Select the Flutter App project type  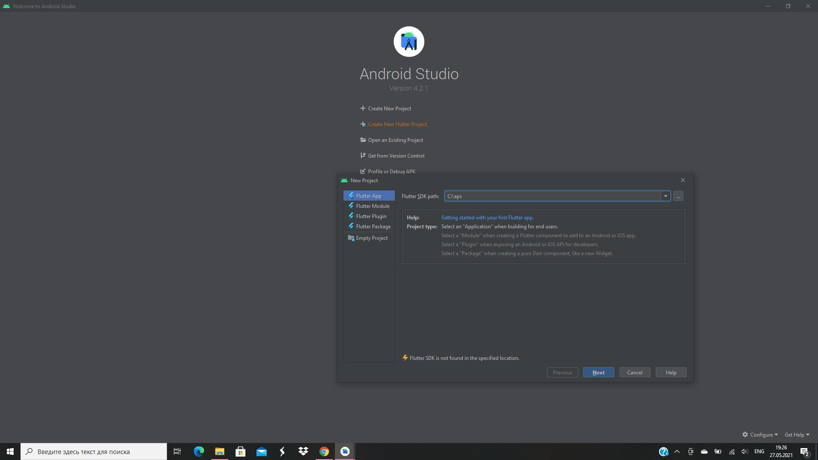click(369, 195)
